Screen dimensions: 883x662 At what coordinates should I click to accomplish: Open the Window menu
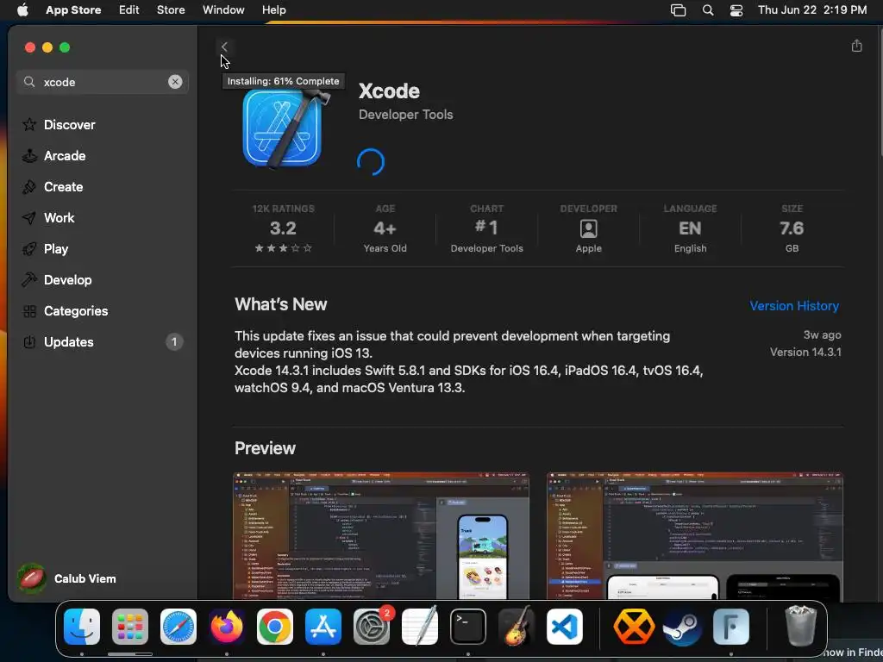coord(223,10)
